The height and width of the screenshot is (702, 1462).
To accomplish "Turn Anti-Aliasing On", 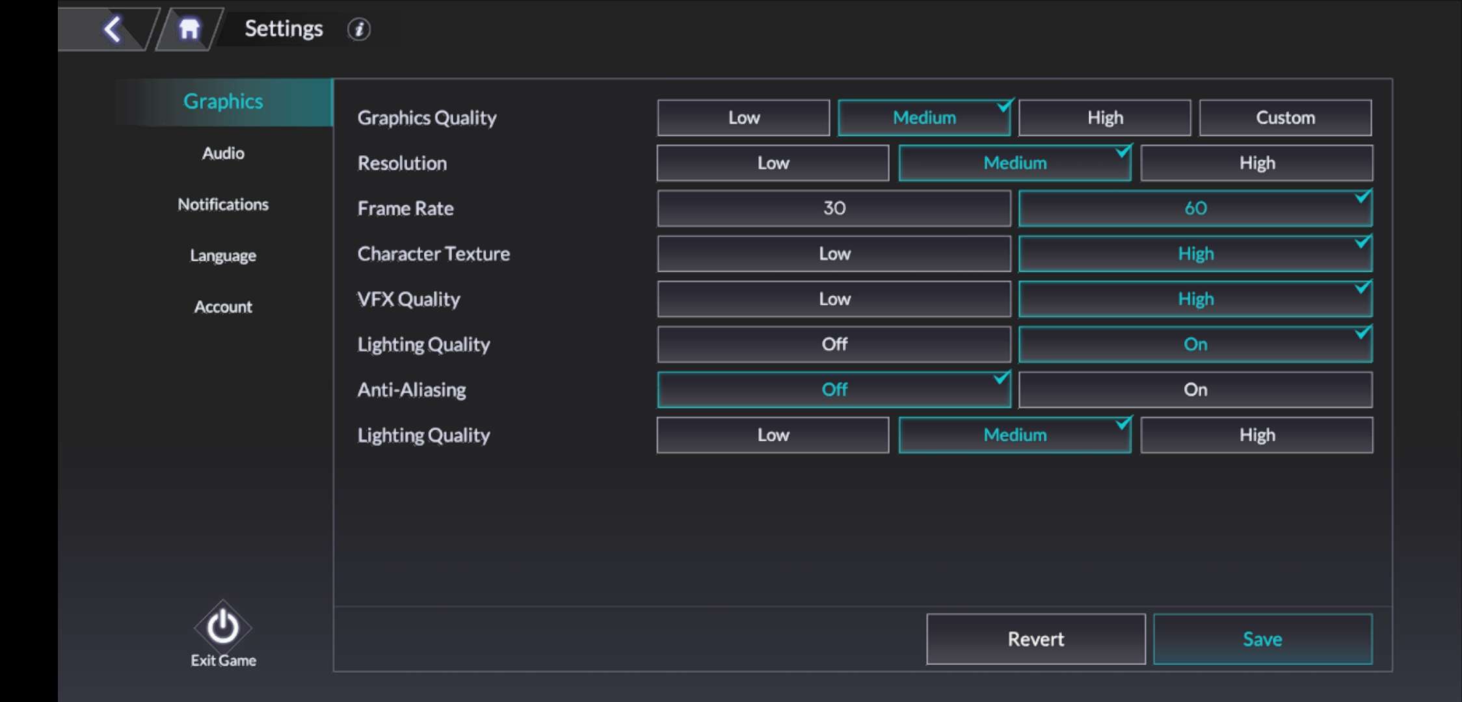I will (x=1195, y=389).
